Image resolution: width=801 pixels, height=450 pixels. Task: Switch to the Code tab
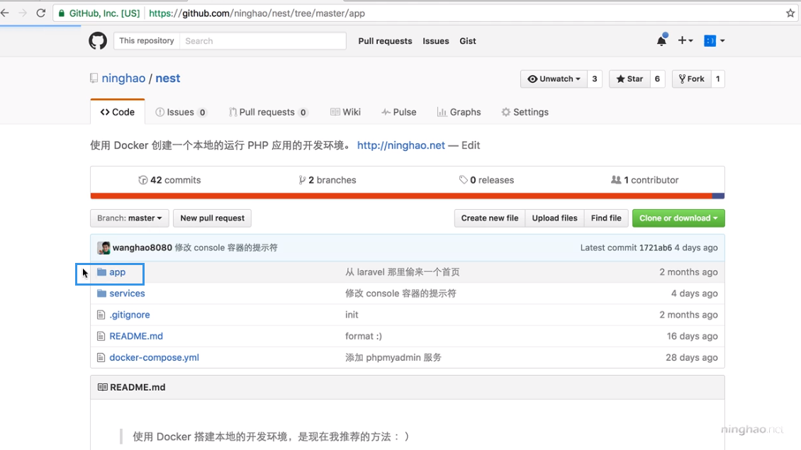(118, 112)
